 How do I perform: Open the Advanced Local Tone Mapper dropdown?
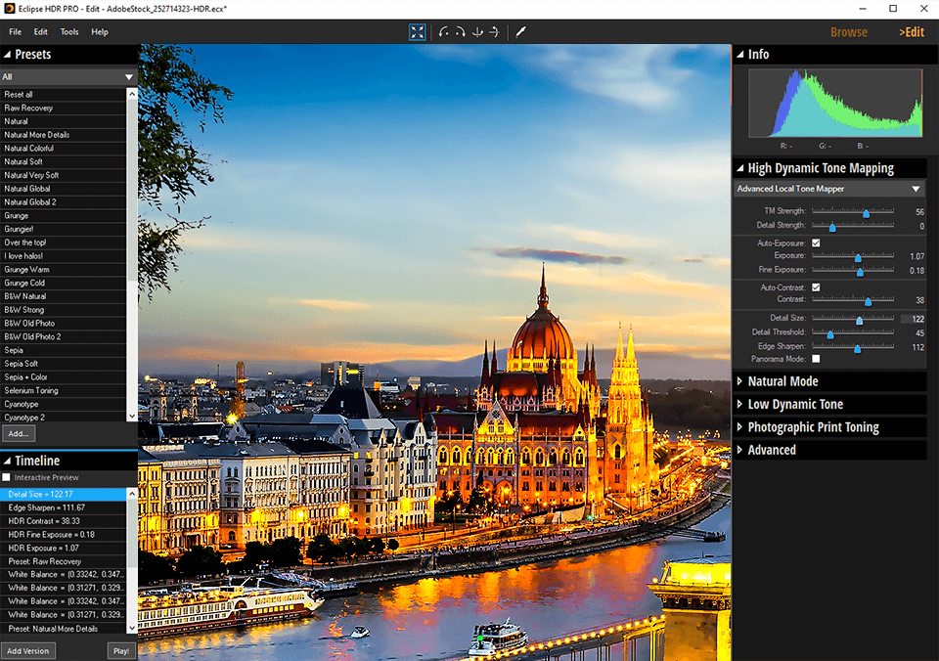click(828, 189)
